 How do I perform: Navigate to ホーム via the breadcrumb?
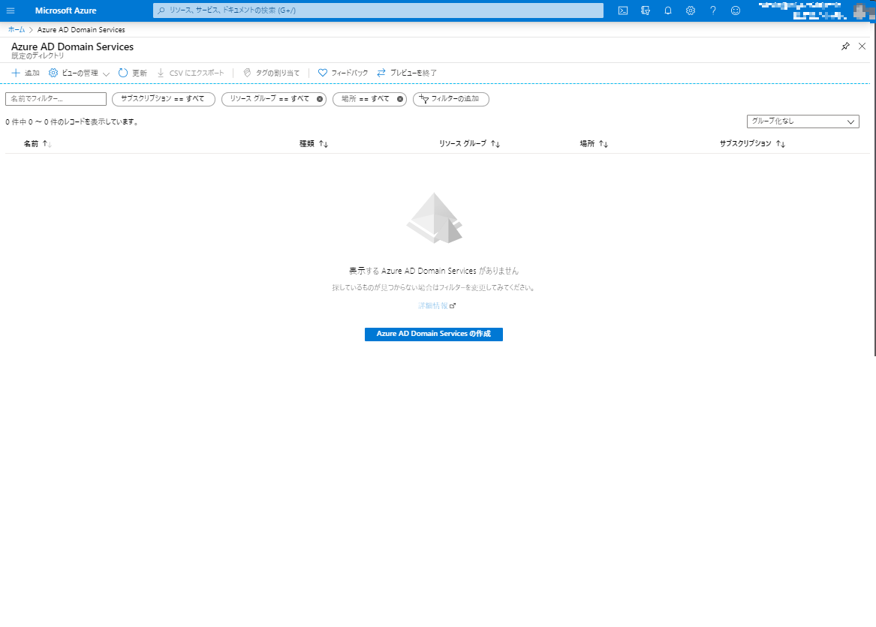[x=16, y=29]
